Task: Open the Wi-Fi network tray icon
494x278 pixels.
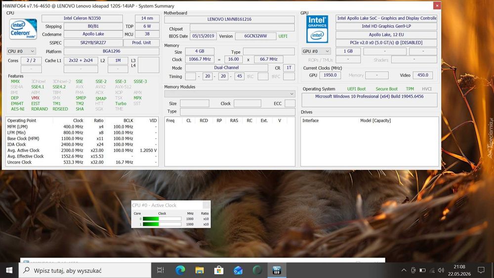Action: [432, 270]
